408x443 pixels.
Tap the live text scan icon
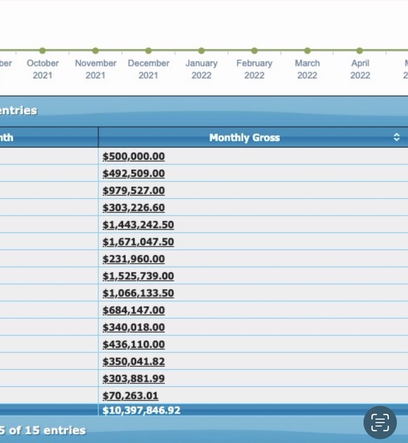[380, 422]
